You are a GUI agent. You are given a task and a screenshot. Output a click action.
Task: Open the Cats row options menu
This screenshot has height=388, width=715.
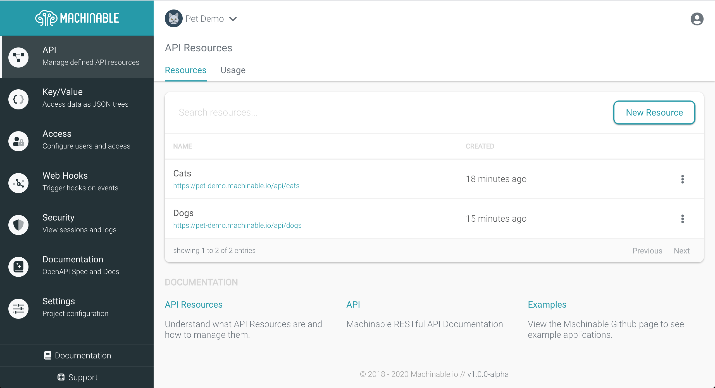pos(682,179)
